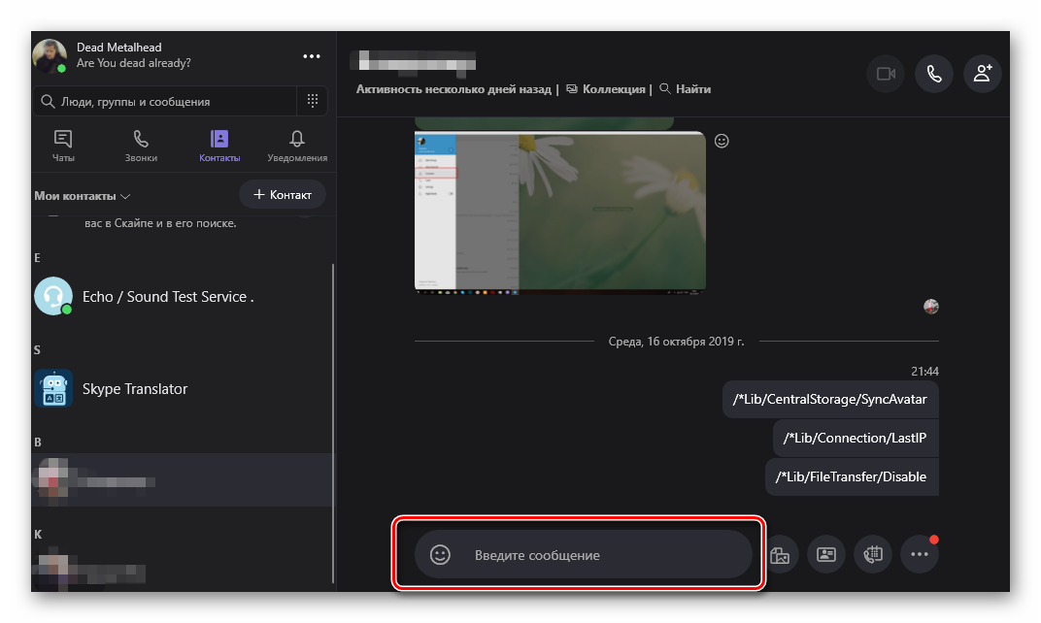Open the Коллекция link in chat header
Image resolution: width=1041 pixels, height=623 pixels.
click(606, 89)
